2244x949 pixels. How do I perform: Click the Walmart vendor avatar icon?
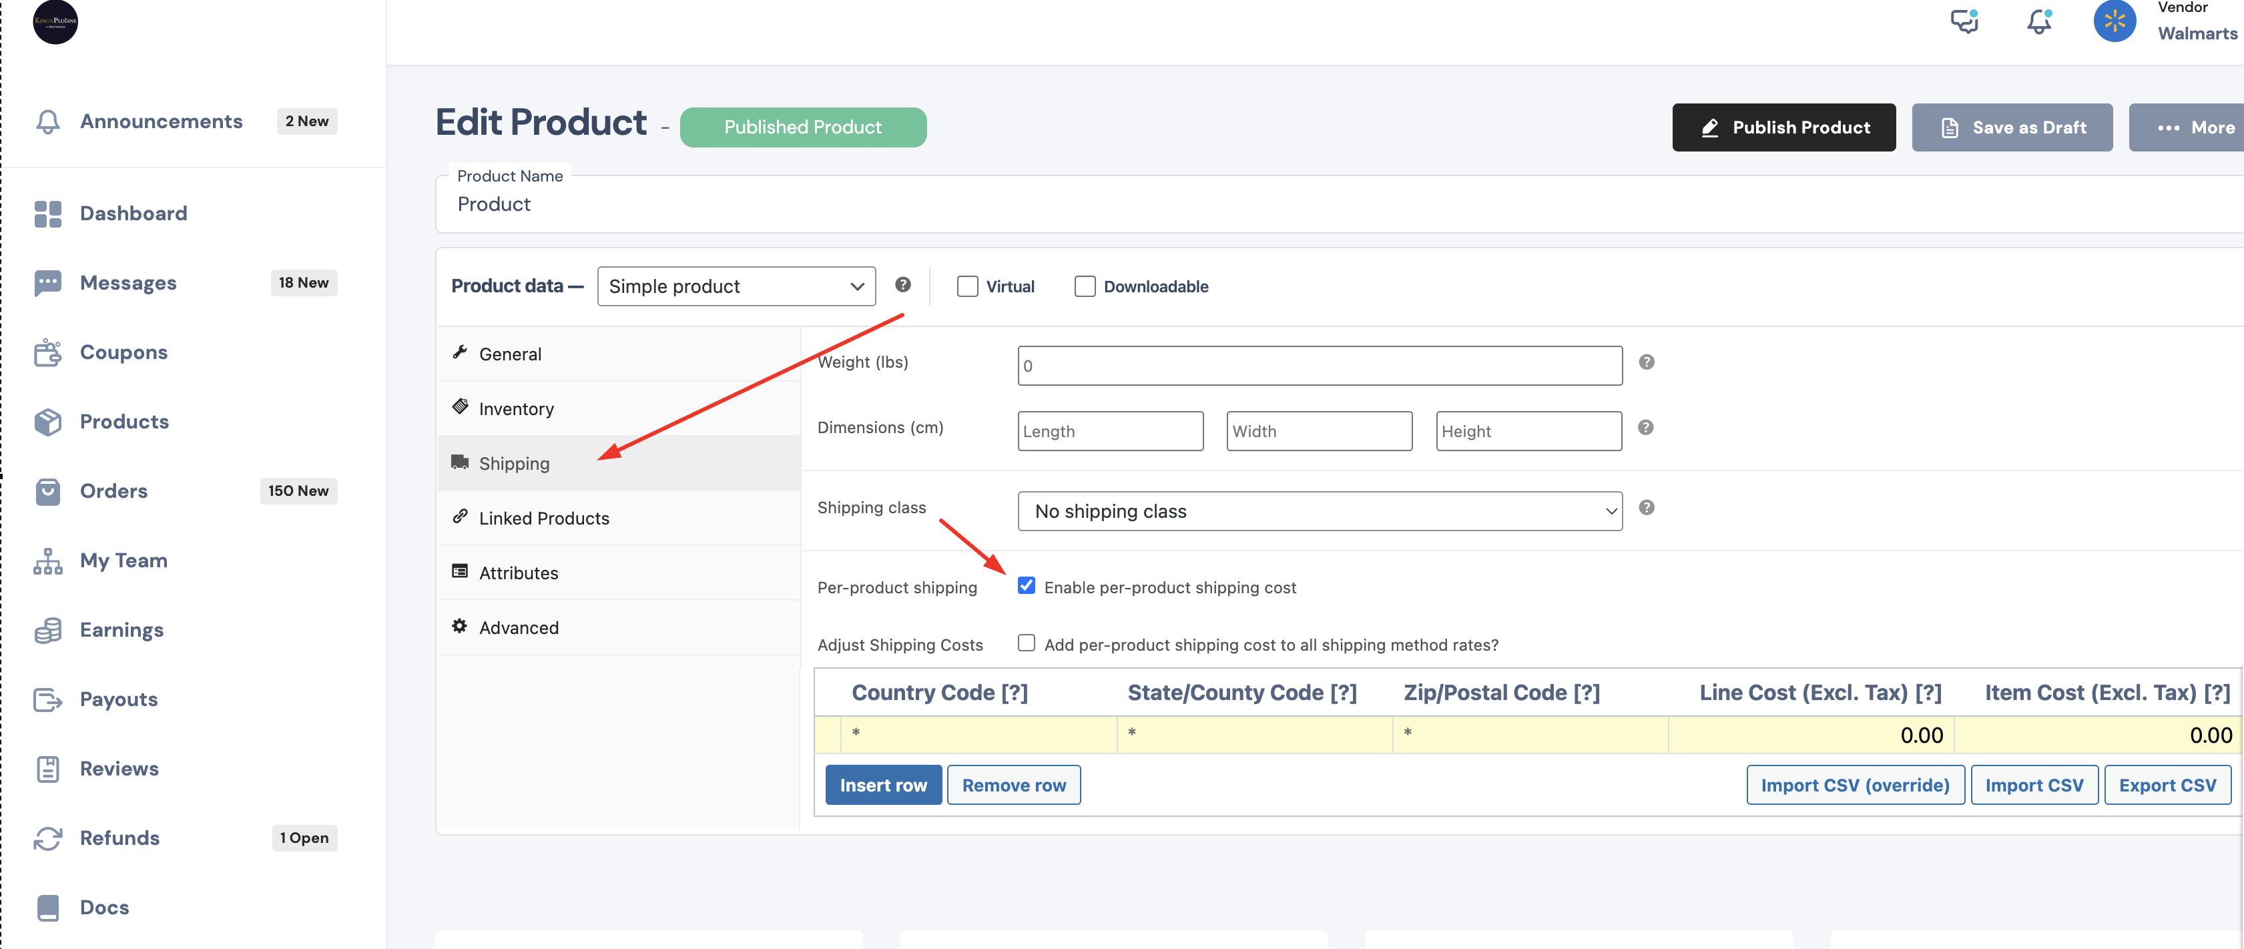(x=2115, y=21)
